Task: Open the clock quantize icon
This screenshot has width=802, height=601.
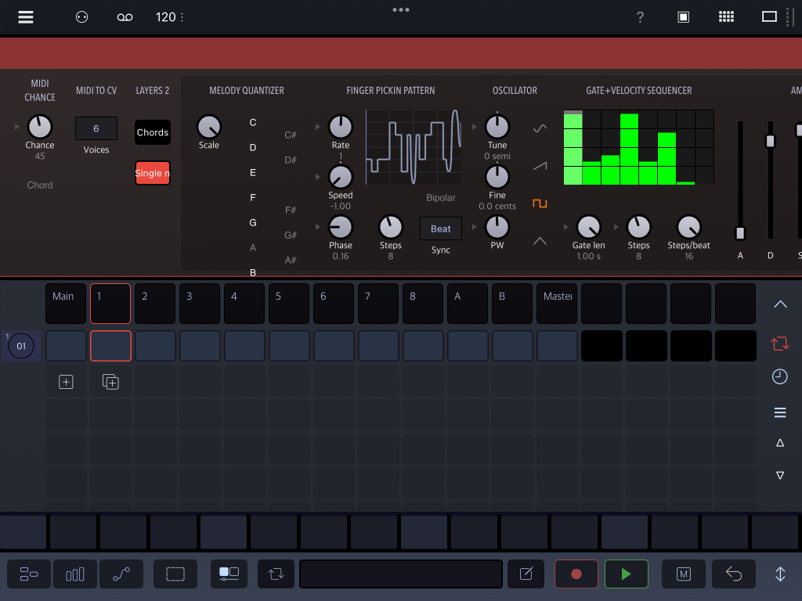Action: (780, 376)
